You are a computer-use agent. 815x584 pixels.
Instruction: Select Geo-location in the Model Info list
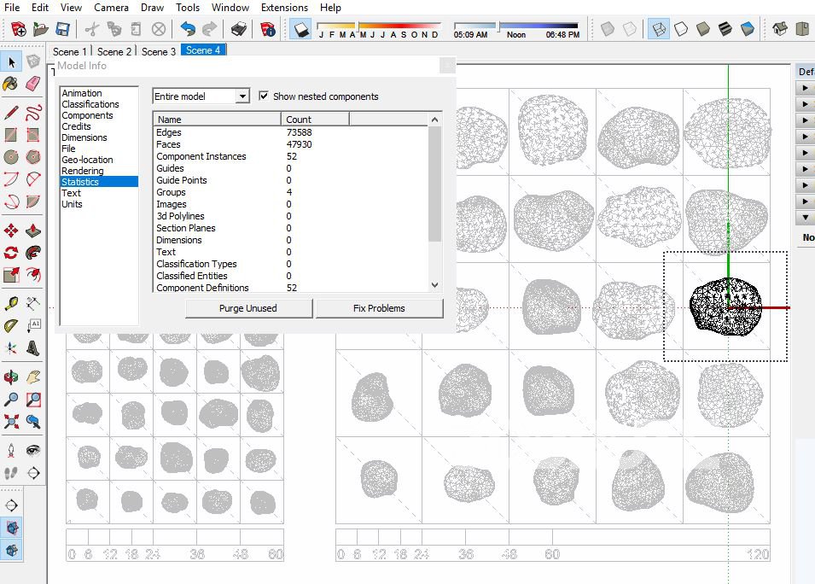point(87,160)
